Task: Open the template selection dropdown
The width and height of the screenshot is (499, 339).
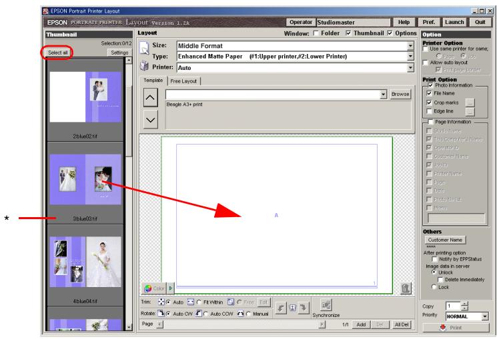Action: point(383,94)
